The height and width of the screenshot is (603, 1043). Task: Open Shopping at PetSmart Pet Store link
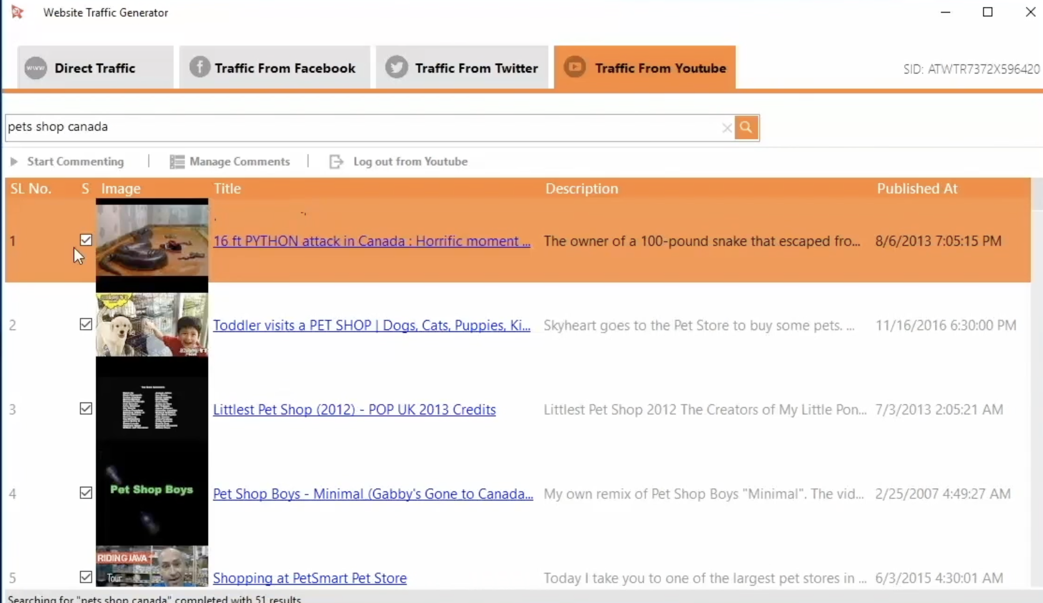pos(310,578)
